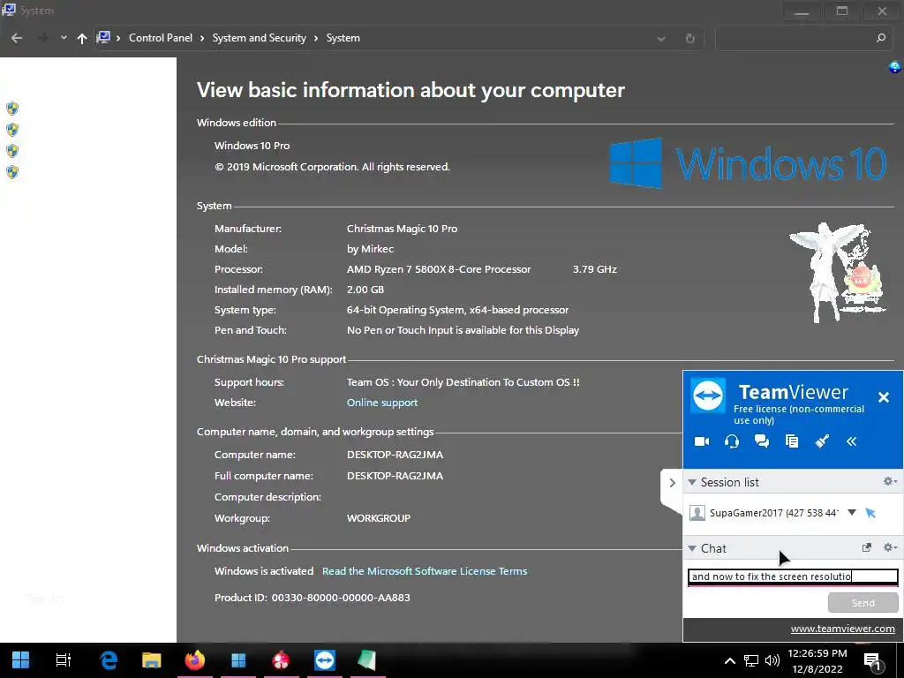Viewport: 904px width, 678px height.
Task: Show hidden system tray icons
Action: pyautogui.click(x=729, y=660)
